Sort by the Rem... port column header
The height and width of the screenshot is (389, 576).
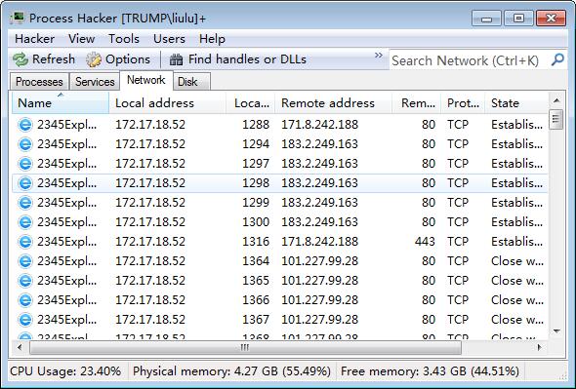click(x=417, y=102)
